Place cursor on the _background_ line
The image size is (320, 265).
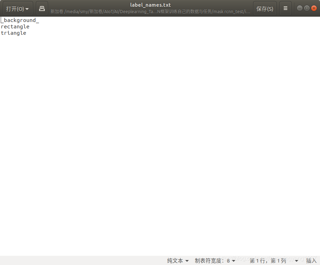click(x=20, y=20)
